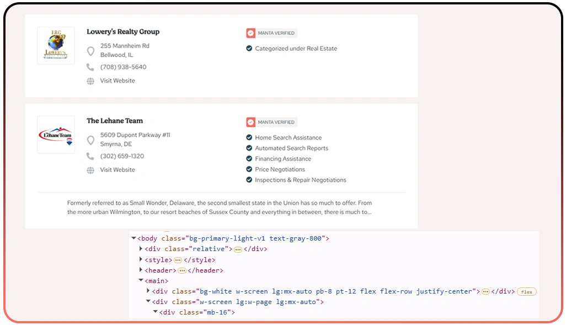Click the globe icon in The Lehane Team card
The image size is (566, 325).
tap(90, 171)
